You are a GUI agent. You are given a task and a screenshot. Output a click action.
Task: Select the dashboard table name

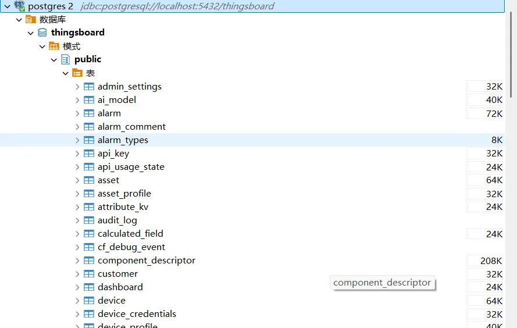(x=120, y=287)
